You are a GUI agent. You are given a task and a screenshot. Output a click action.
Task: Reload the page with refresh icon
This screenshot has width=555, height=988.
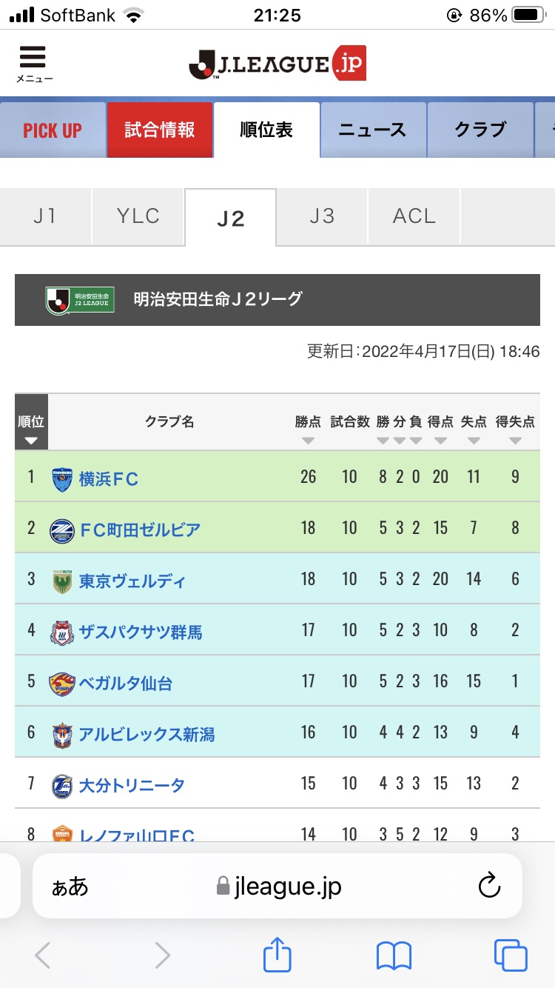pos(489,886)
